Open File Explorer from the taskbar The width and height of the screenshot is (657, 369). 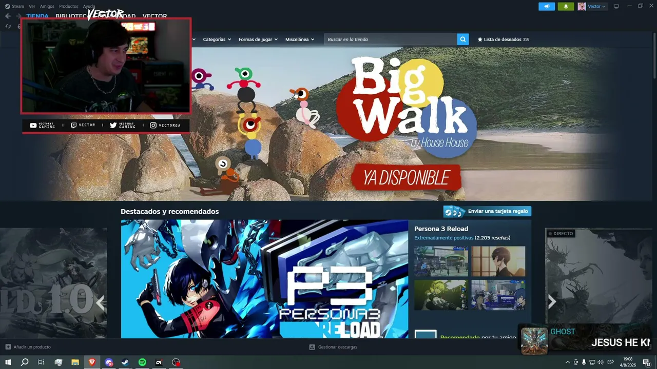point(75,362)
